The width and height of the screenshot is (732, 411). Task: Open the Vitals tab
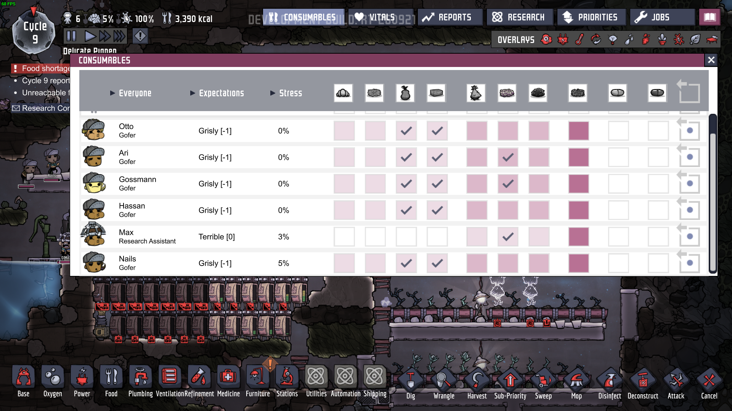click(380, 17)
